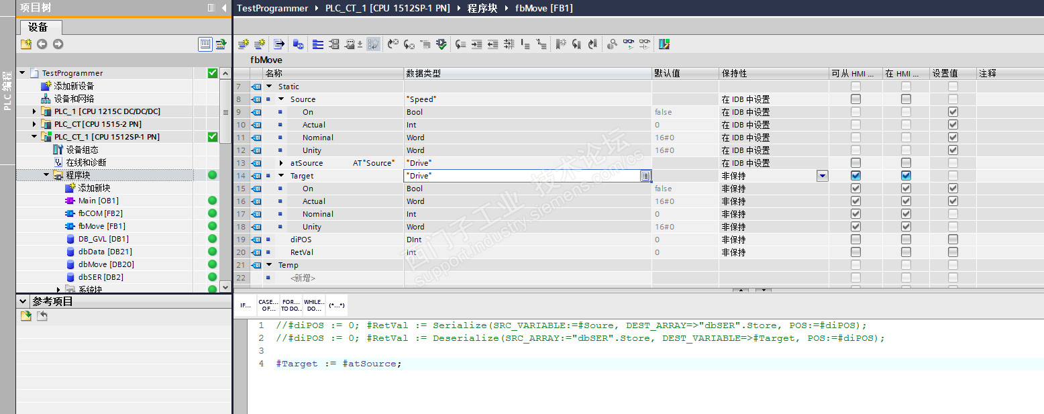The height and width of the screenshot is (414, 1044).
Task: Click the absolute/symbolic operands toolbar icon
Action: tap(334, 44)
